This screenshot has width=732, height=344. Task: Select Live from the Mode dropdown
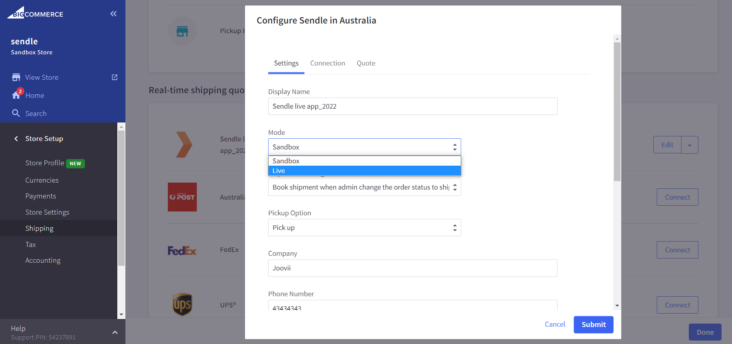tap(364, 171)
